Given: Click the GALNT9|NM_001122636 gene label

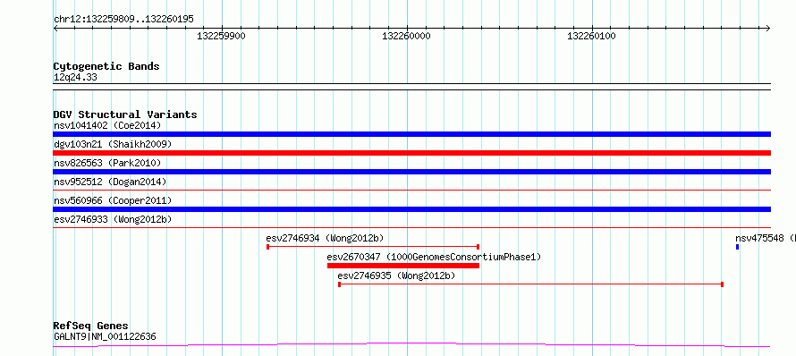Looking at the screenshot, I should click(105, 336).
